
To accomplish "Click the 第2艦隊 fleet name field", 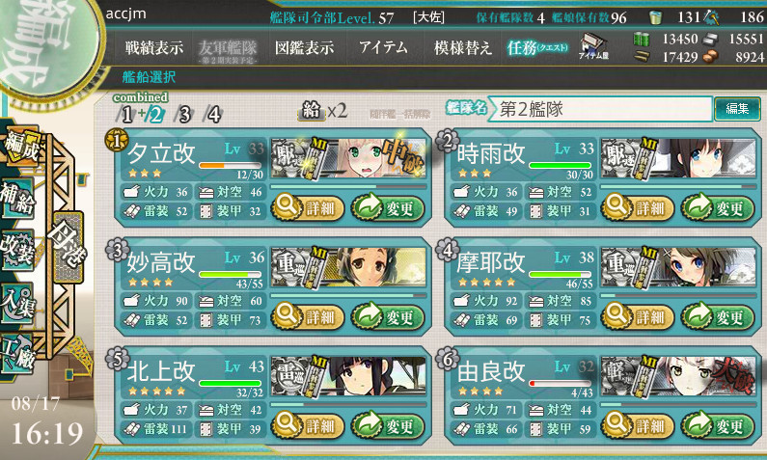I will [x=601, y=109].
